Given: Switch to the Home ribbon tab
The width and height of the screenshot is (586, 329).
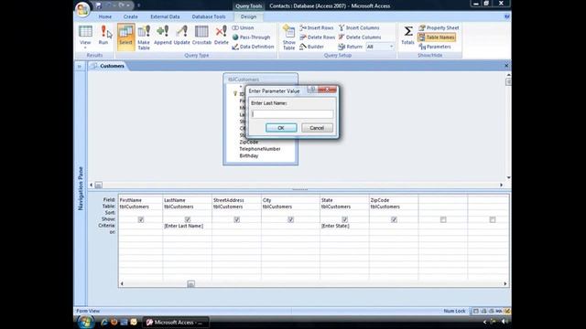Looking at the screenshot, I should click(105, 16).
